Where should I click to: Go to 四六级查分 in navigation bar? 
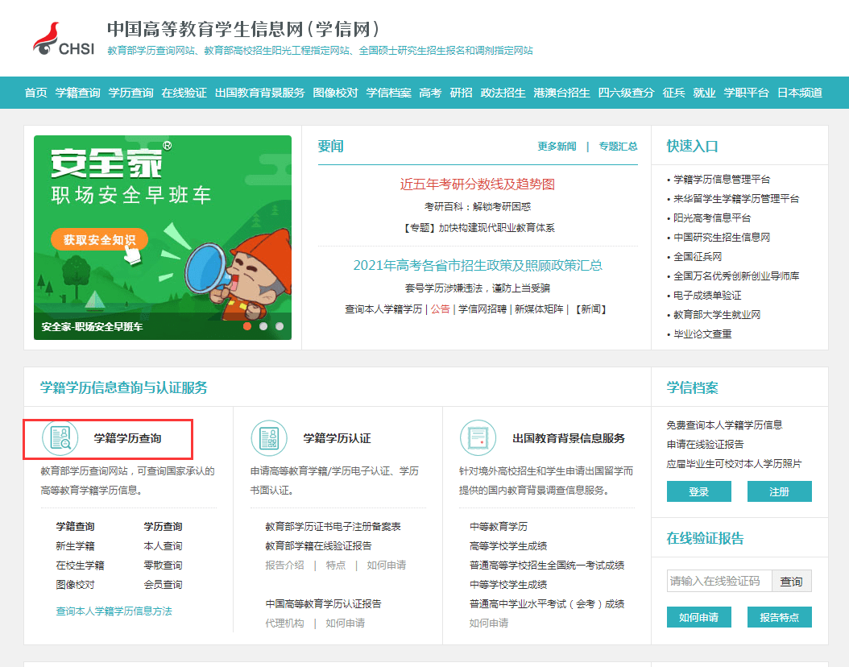tap(626, 93)
